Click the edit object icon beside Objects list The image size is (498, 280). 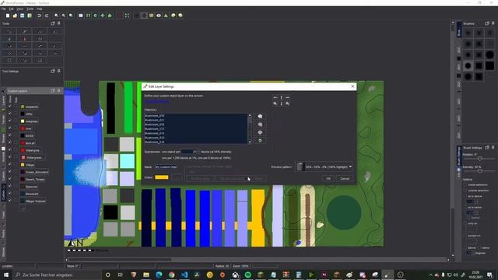(x=260, y=132)
